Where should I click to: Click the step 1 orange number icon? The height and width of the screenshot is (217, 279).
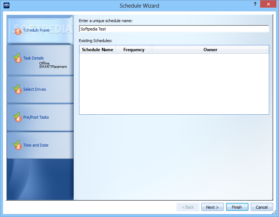tap(18, 32)
